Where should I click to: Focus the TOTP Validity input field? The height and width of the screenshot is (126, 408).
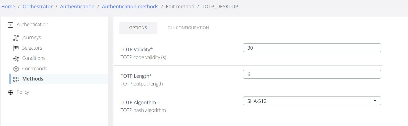tap(312, 48)
